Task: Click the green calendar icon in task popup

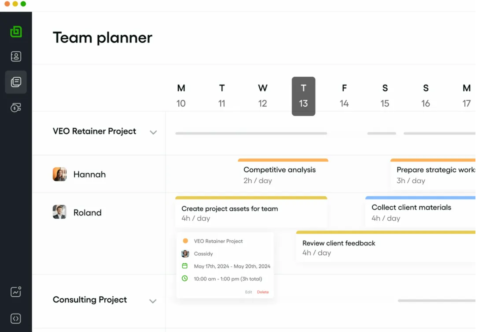Action: tap(185, 266)
